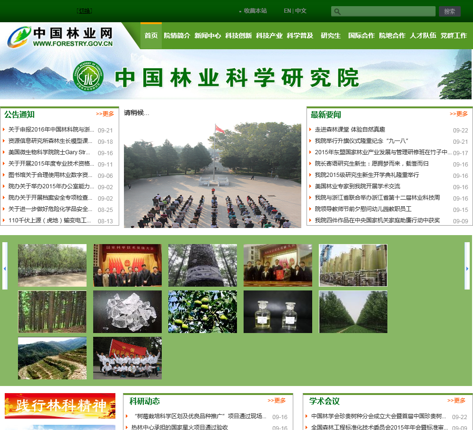This screenshot has width=473, height=430.
Task: Switch language to 中文
Action: pos(300,11)
